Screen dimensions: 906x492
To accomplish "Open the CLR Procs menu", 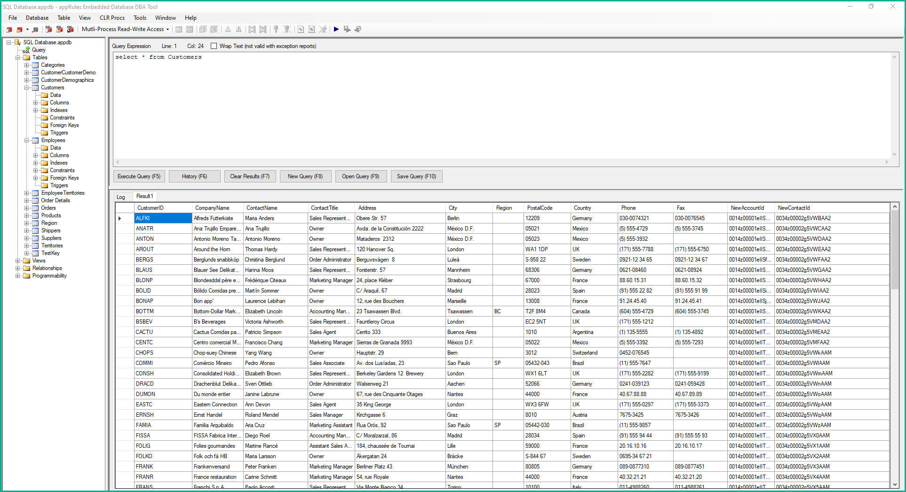I will (x=112, y=18).
